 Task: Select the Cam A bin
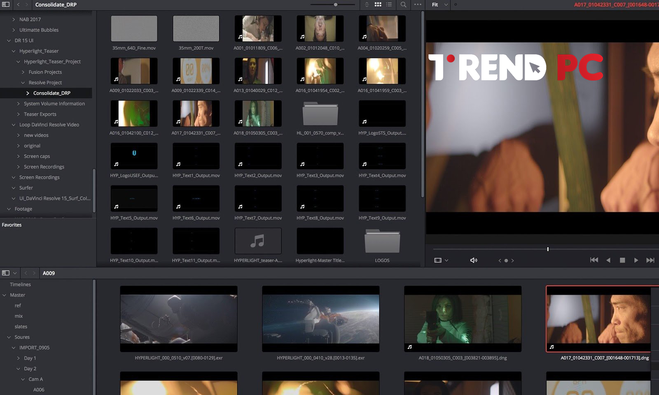click(36, 379)
